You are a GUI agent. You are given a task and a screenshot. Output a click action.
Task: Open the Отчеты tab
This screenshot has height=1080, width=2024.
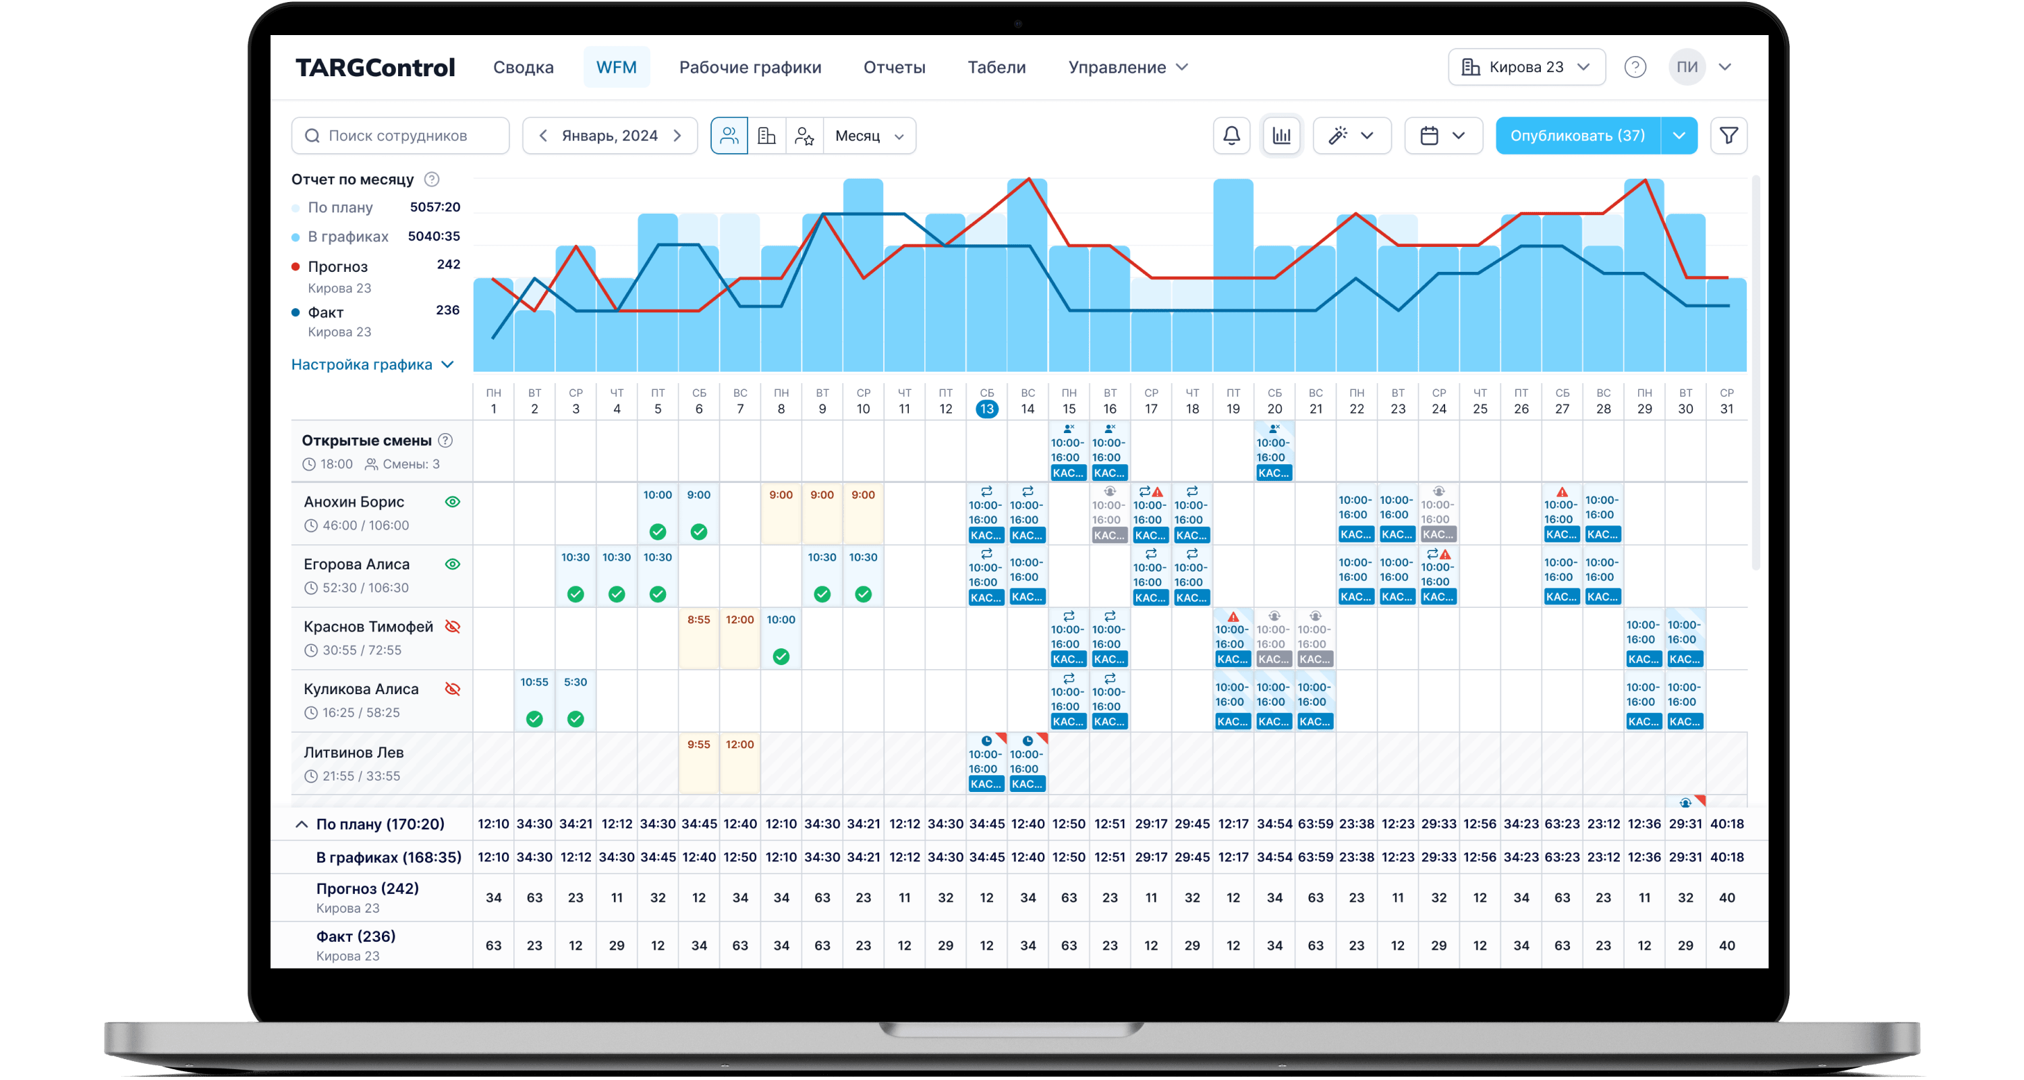coord(894,67)
